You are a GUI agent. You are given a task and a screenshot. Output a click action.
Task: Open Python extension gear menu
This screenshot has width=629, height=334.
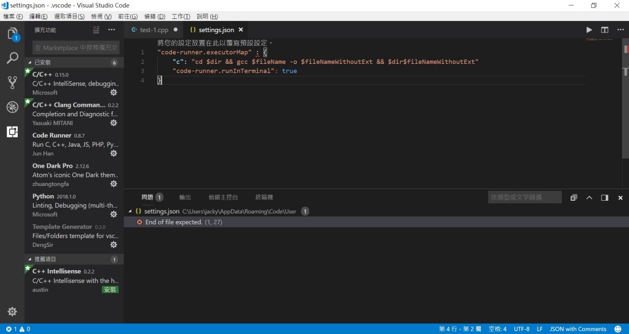click(114, 214)
